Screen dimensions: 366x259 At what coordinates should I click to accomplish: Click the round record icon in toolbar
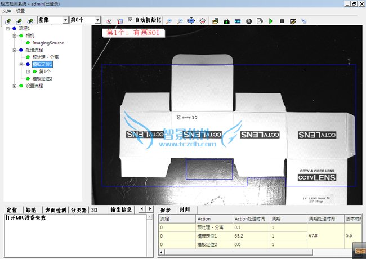pyautogui.click(x=248, y=21)
